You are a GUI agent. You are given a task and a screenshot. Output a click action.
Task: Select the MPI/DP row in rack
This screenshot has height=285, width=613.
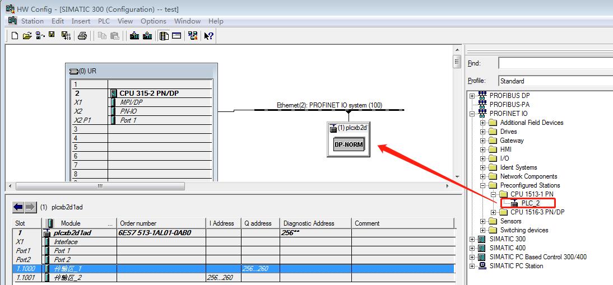click(142, 102)
